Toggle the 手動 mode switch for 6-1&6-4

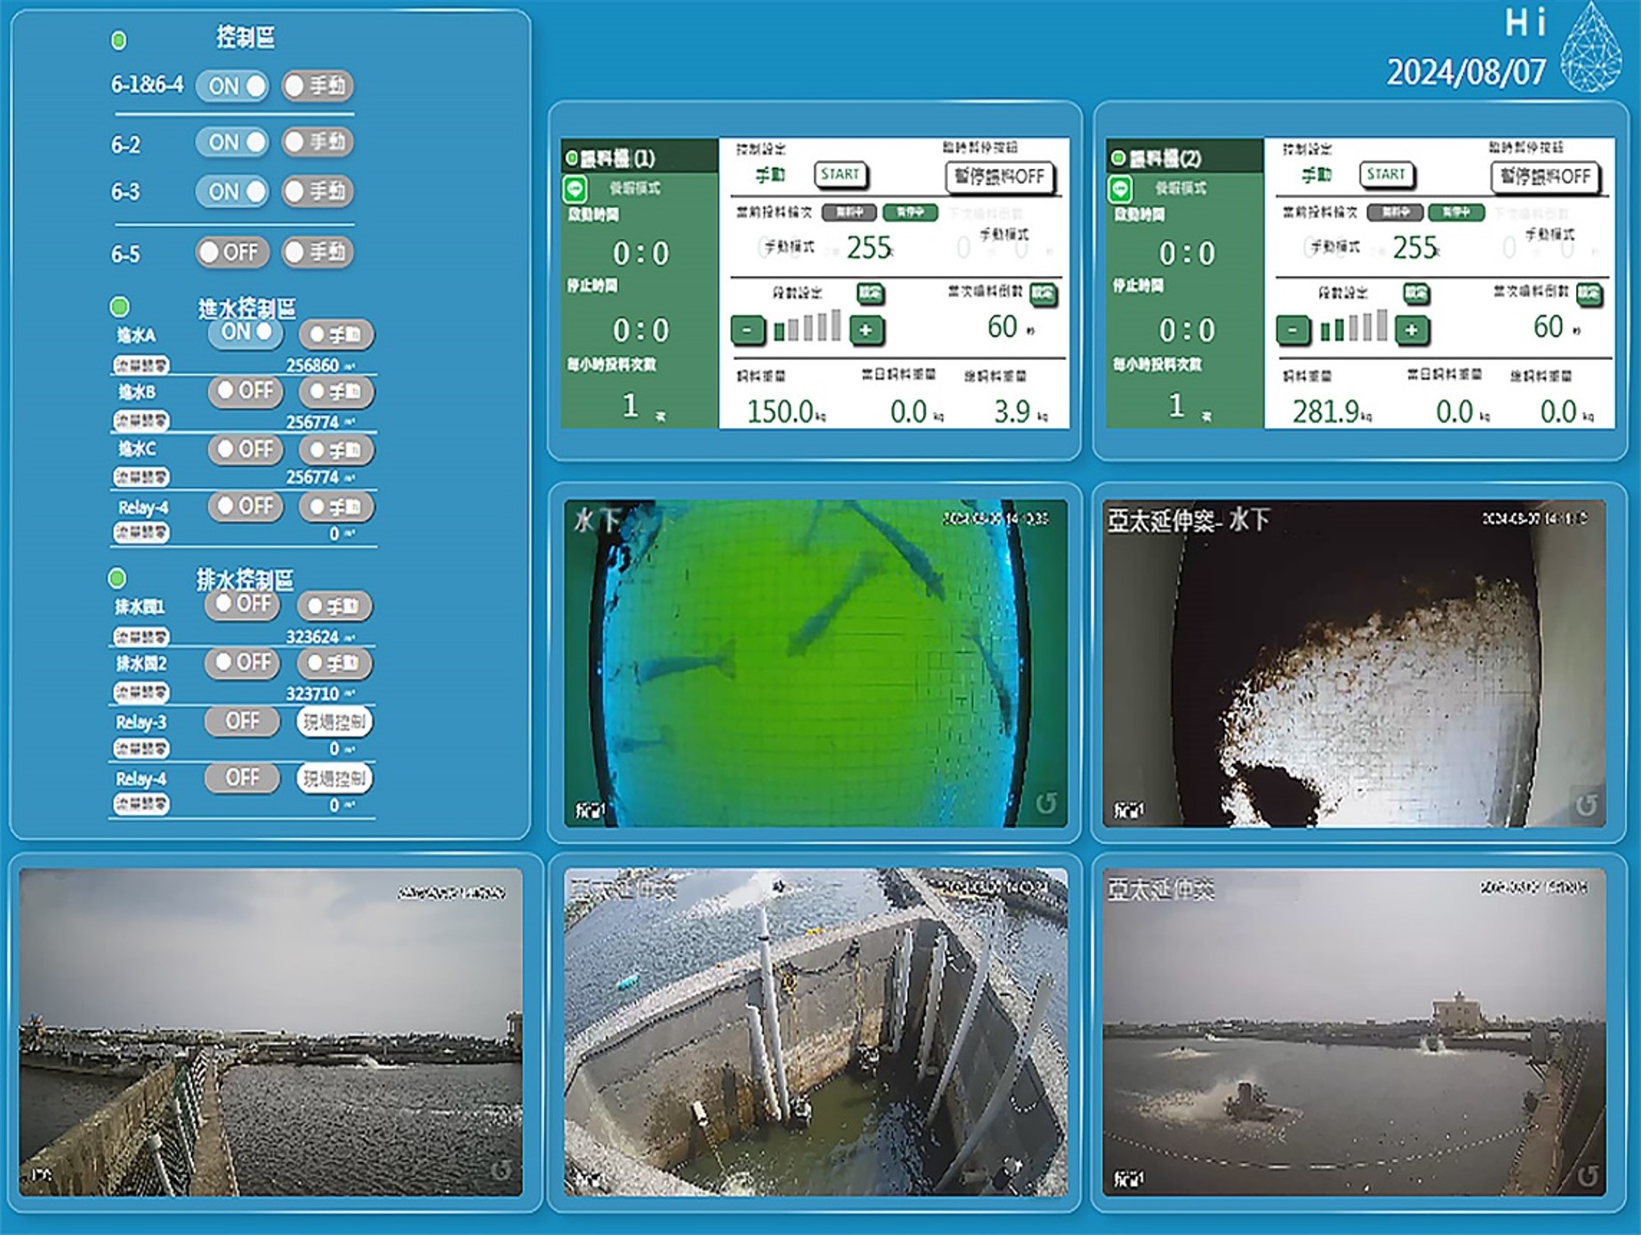pyautogui.click(x=317, y=86)
